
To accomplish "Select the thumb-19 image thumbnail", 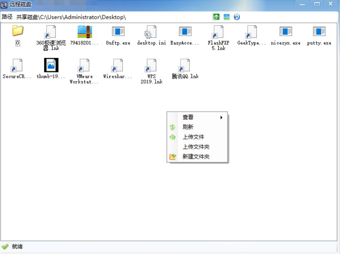I will [51, 65].
